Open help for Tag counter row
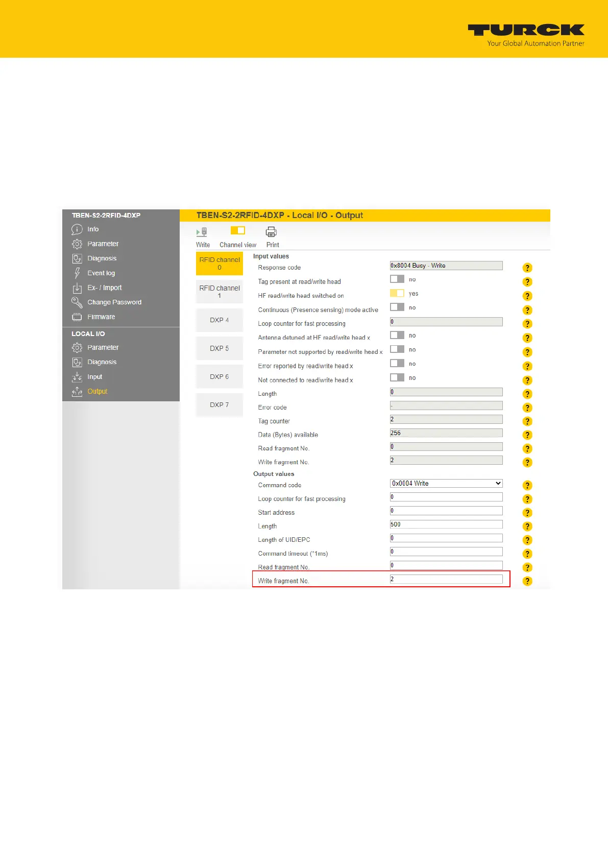The height and width of the screenshot is (860, 608). (x=527, y=421)
